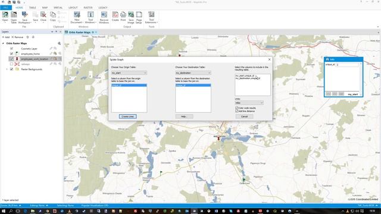Open the destination table dropdown
The width and height of the screenshot is (381, 214).
tap(193, 73)
